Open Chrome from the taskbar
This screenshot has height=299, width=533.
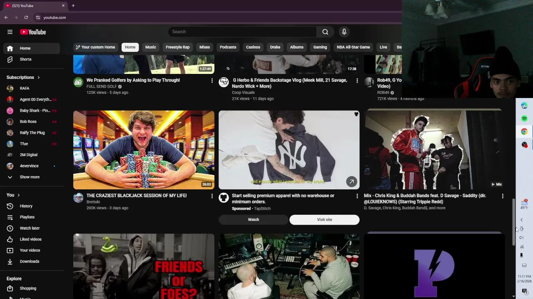click(524, 132)
